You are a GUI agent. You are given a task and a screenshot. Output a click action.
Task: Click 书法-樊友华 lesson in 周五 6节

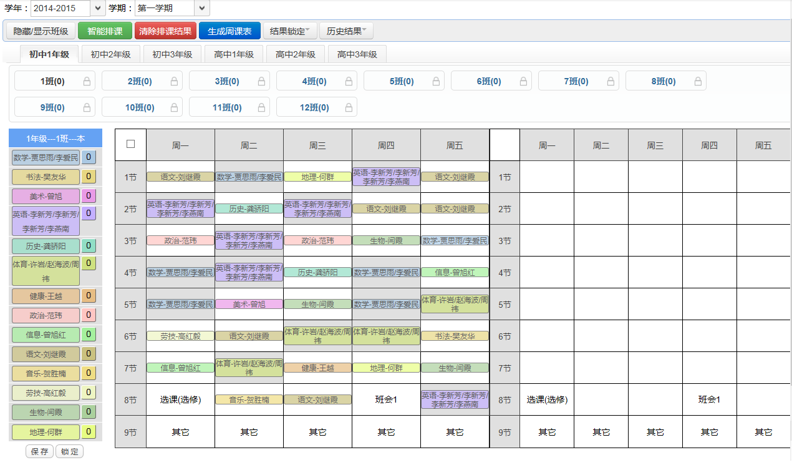[455, 336]
